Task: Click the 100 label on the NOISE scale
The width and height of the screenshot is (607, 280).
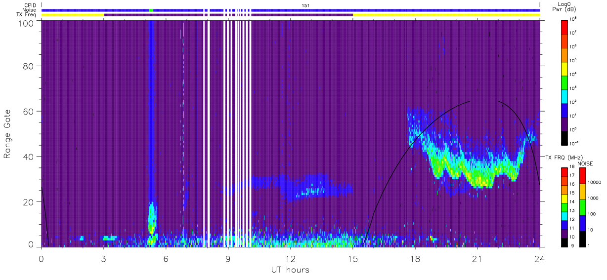Action: pyautogui.click(x=592, y=214)
